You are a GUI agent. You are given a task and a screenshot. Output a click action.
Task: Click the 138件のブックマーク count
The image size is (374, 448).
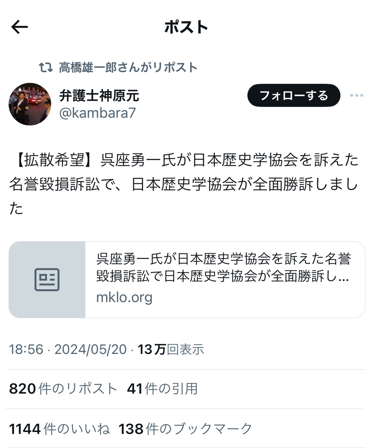tap(185, 429)
